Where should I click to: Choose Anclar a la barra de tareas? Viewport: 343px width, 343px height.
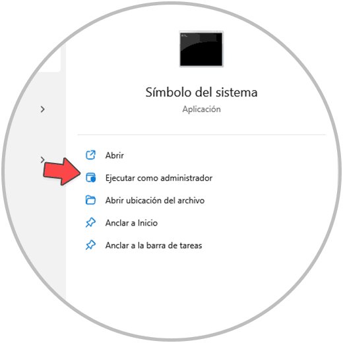(154, 245)
